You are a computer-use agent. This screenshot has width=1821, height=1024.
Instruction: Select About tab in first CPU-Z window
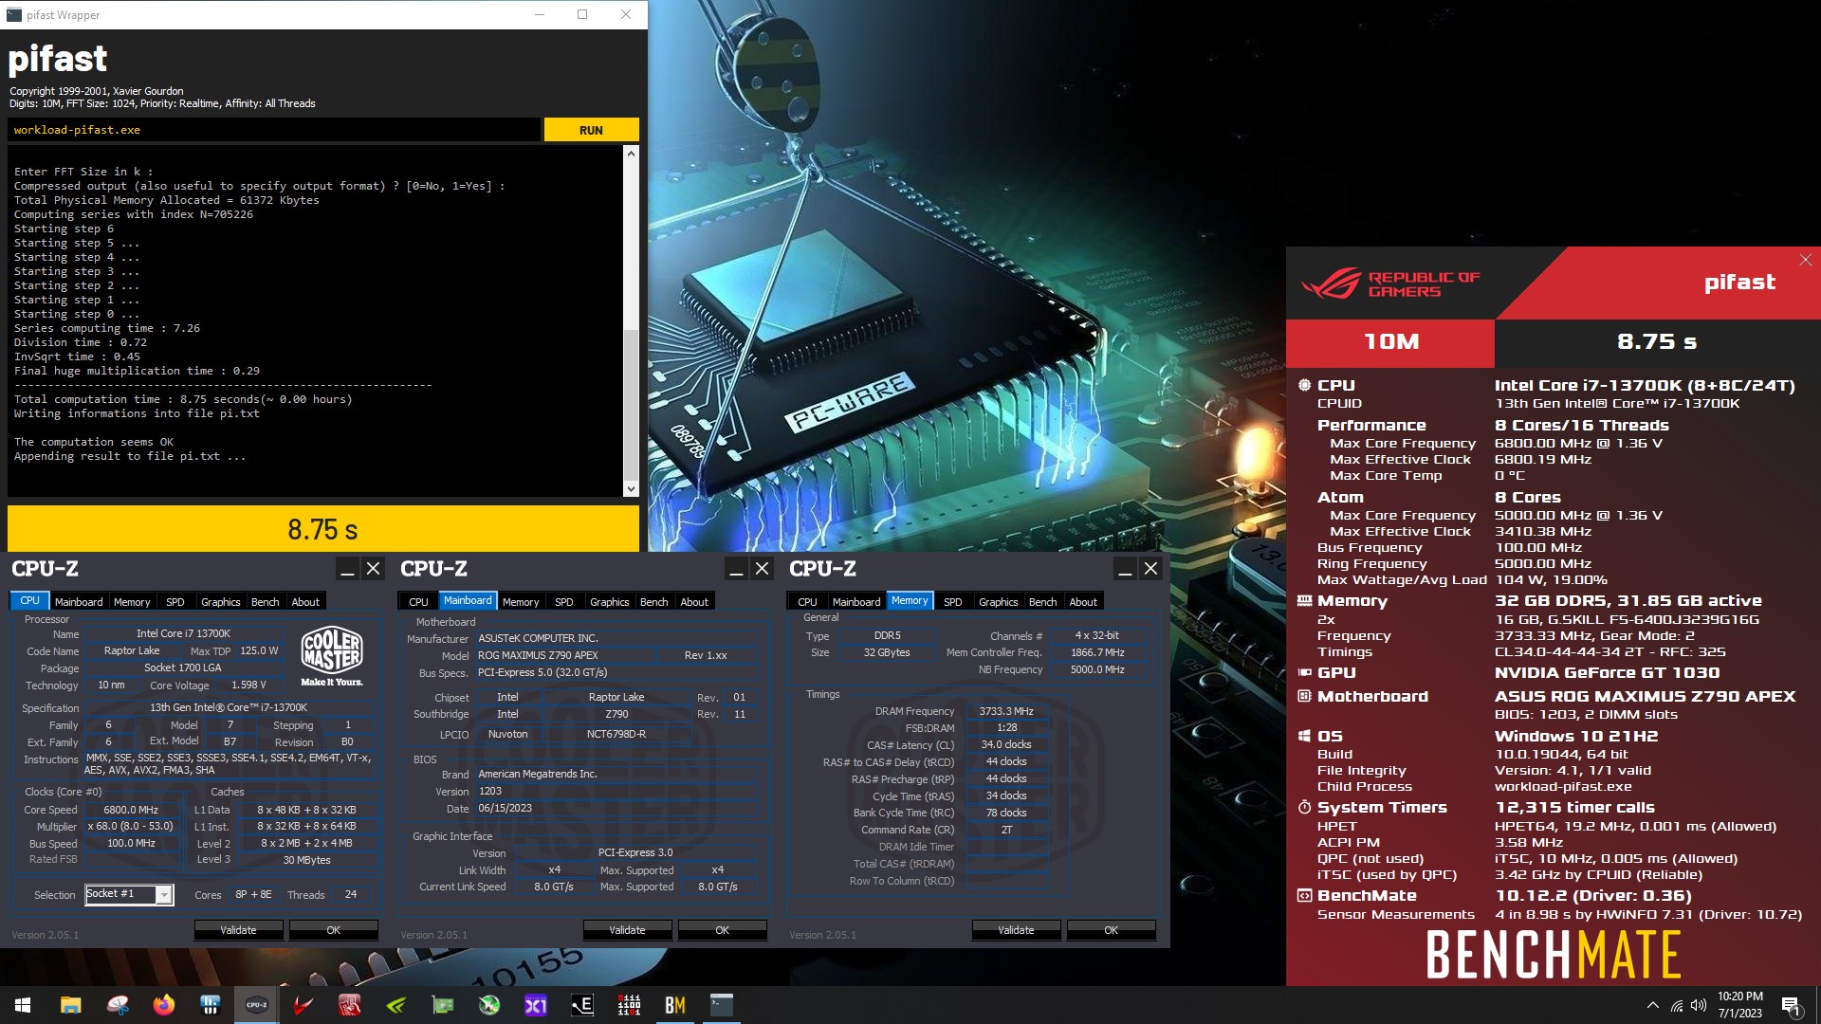(305, 602)
